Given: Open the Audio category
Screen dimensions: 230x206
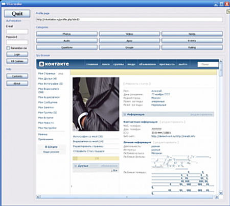Looking at the screenshot, I should (x=67, y=41).
